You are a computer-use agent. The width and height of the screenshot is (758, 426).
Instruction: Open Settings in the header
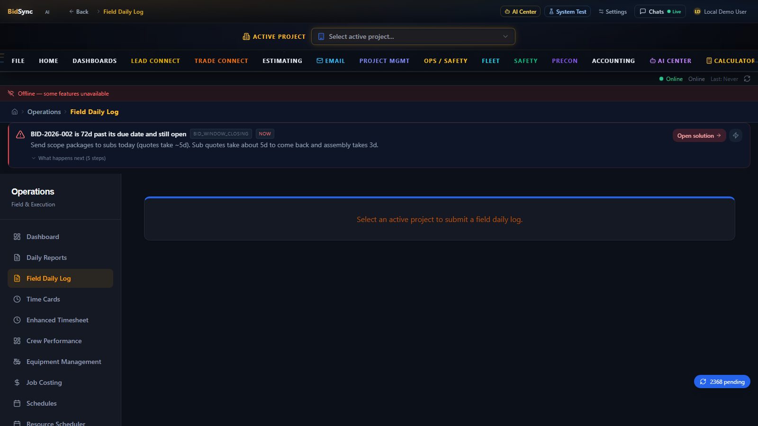pos(613,11)
